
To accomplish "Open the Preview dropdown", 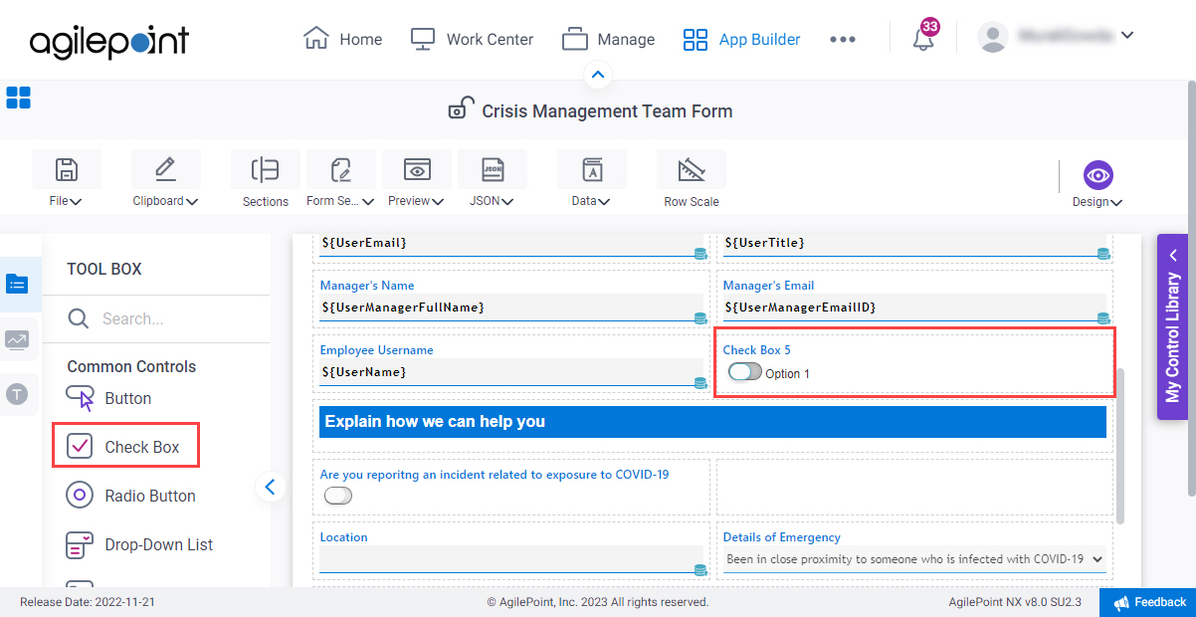I will click(x=417, y=179).
